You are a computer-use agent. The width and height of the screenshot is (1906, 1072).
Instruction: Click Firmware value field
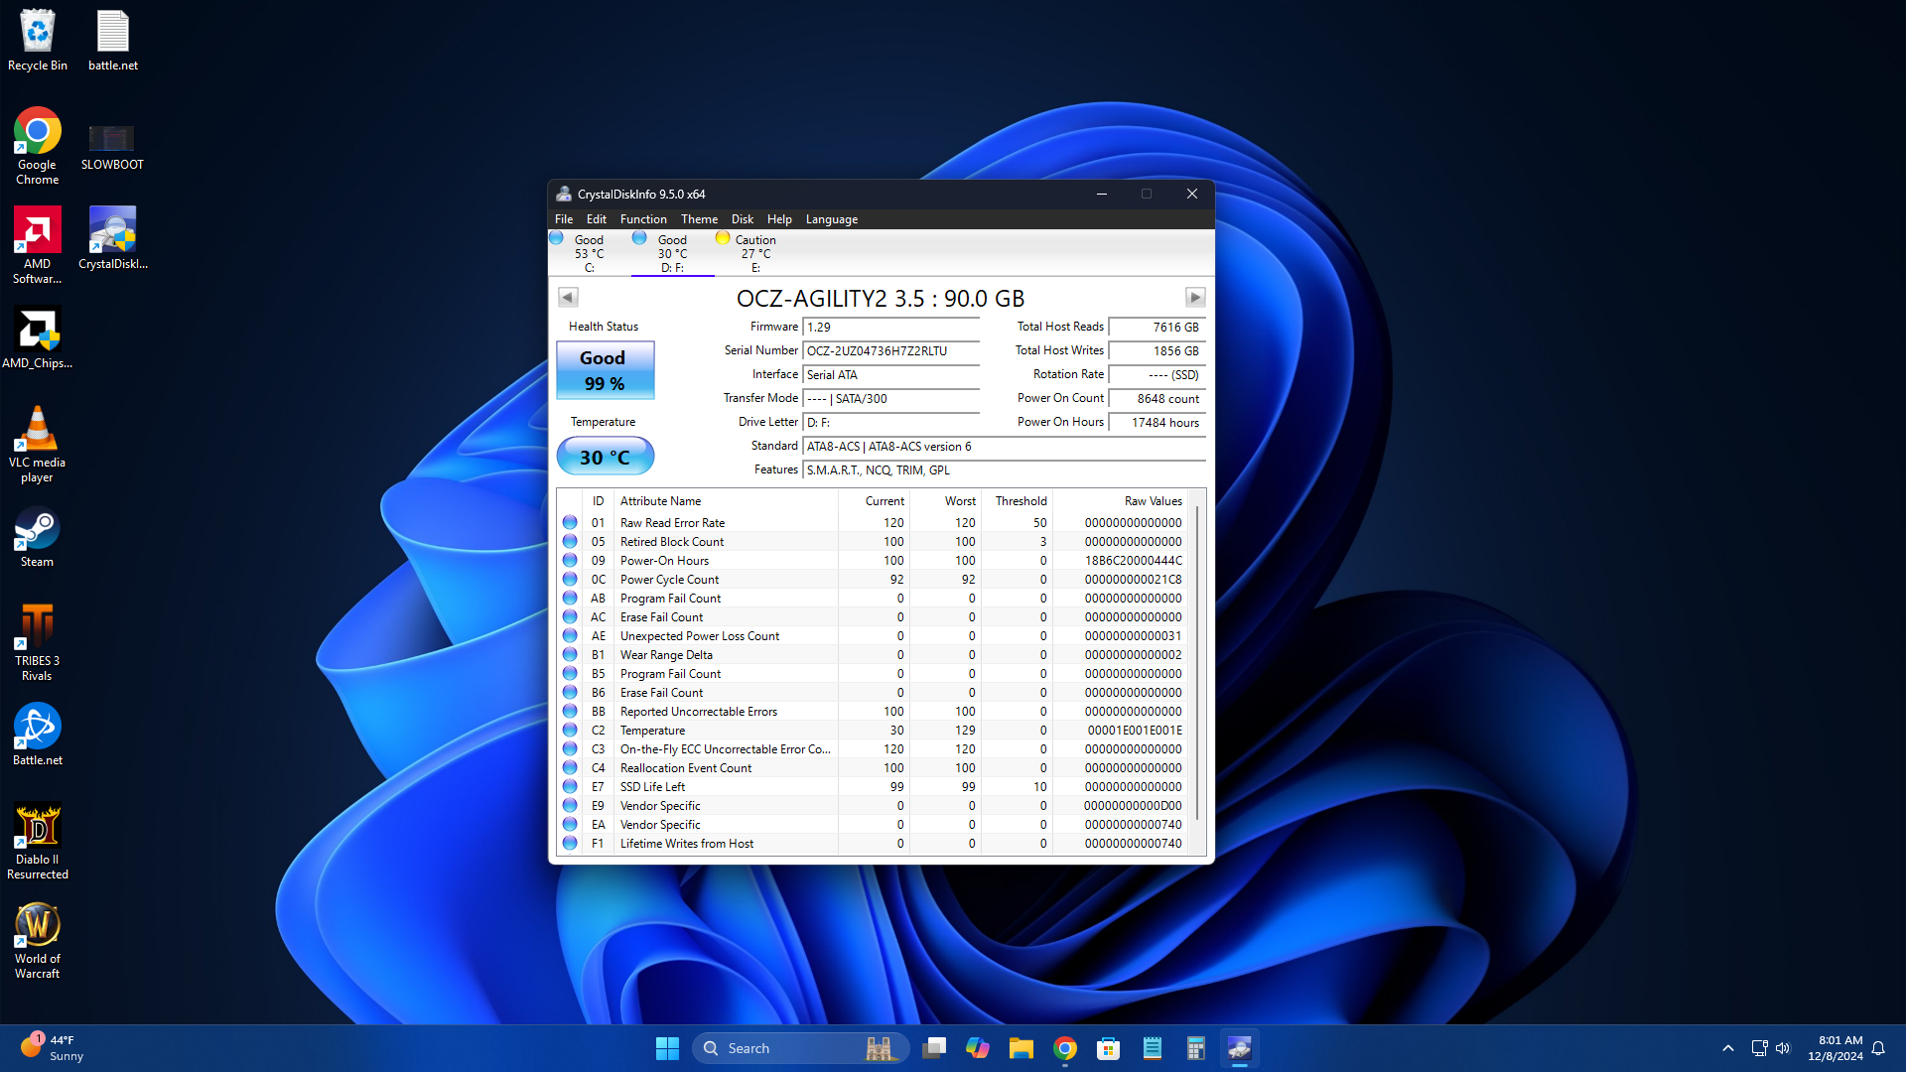[x=890, y=328]
